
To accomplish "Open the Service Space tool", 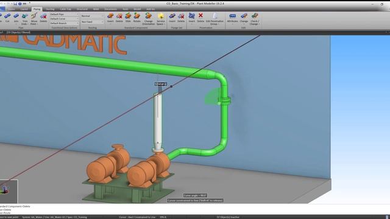I will point(161,19).
